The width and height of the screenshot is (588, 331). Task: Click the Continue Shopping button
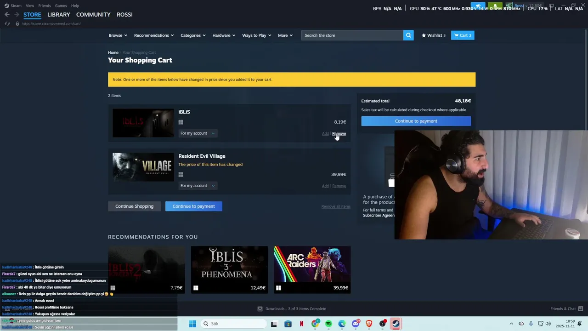[134, 206]
